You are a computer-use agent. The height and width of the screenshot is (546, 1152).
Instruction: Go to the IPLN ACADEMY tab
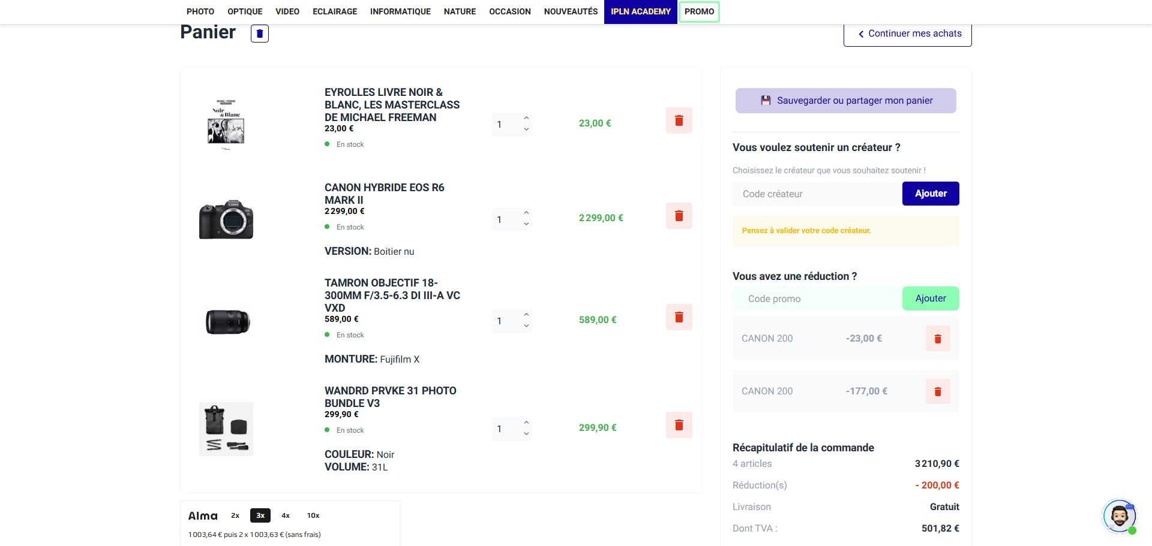[640, 11]
